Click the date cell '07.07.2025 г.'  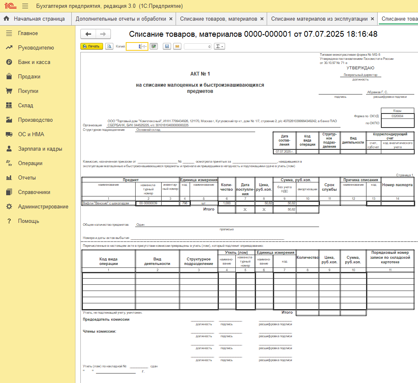click(284, 151)
